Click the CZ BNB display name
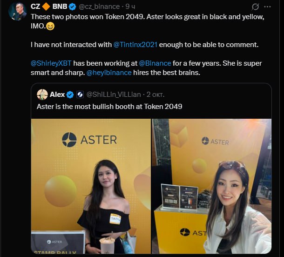 pos(49,7)
